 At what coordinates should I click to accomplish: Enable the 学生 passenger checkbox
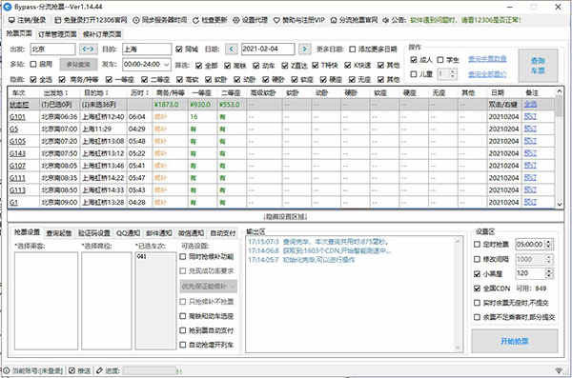point(440,60)
